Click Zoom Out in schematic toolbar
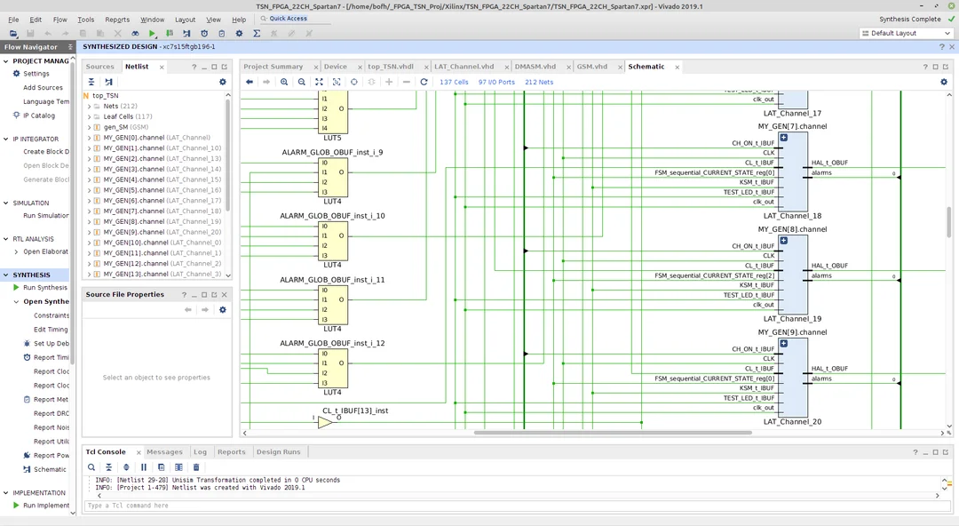This screenshot has width=959, height=526. tap(302, 82)
